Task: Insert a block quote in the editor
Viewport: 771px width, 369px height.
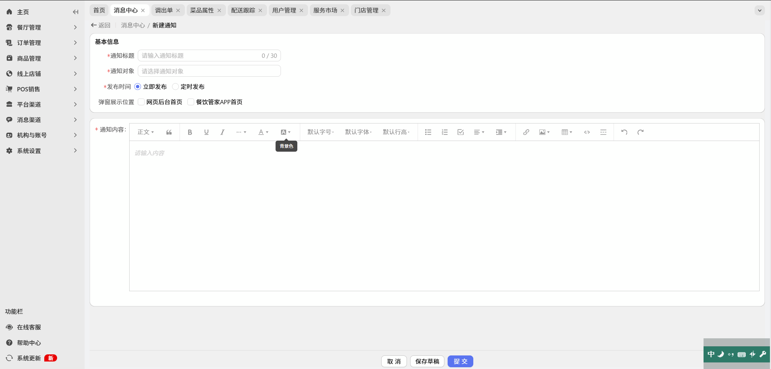Action: (169, 132)
